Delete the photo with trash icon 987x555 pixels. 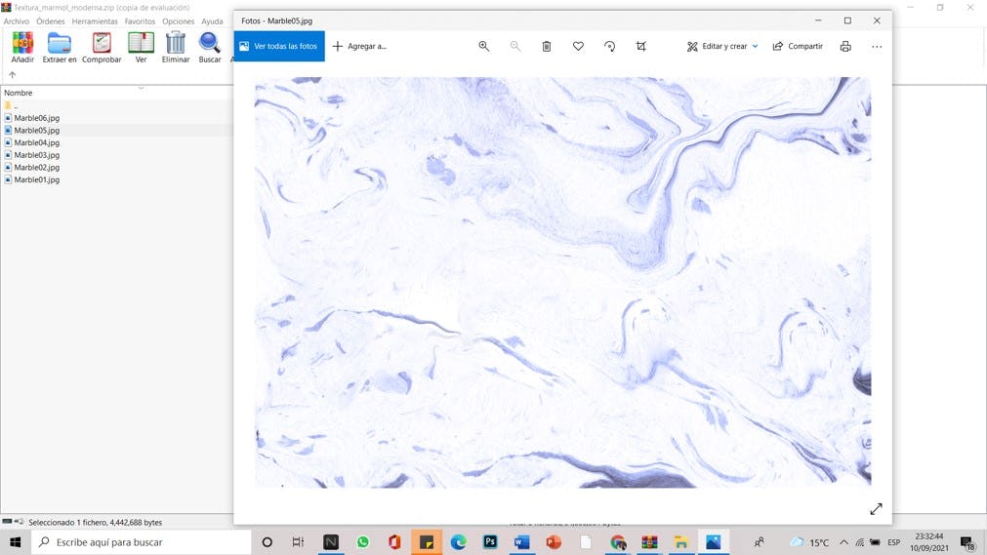tap(547, 46)
